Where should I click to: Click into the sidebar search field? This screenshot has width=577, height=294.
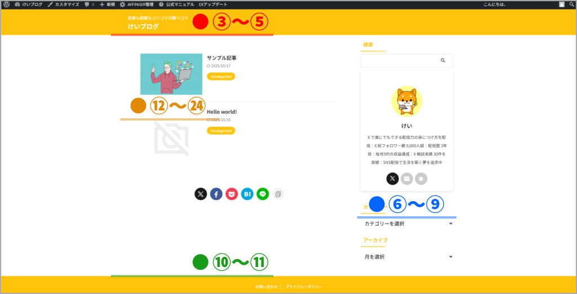point(399,60)
